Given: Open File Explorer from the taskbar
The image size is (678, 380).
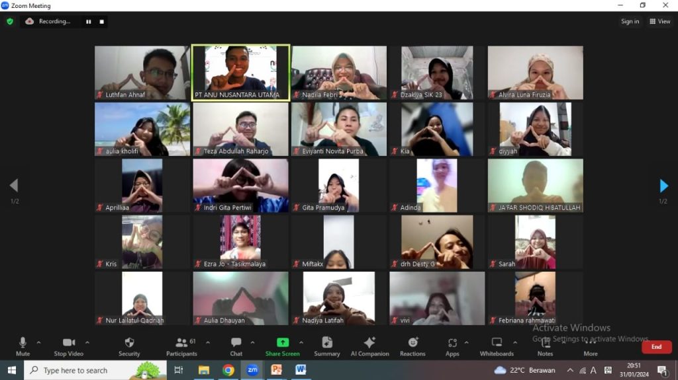Looking at the screenshot, I should tap(204, 370).
